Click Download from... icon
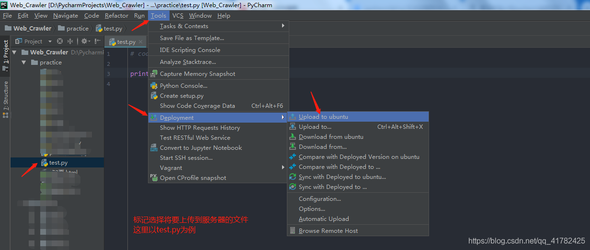The height and width of the screenshot is (250, 590). tap(293, 147)
